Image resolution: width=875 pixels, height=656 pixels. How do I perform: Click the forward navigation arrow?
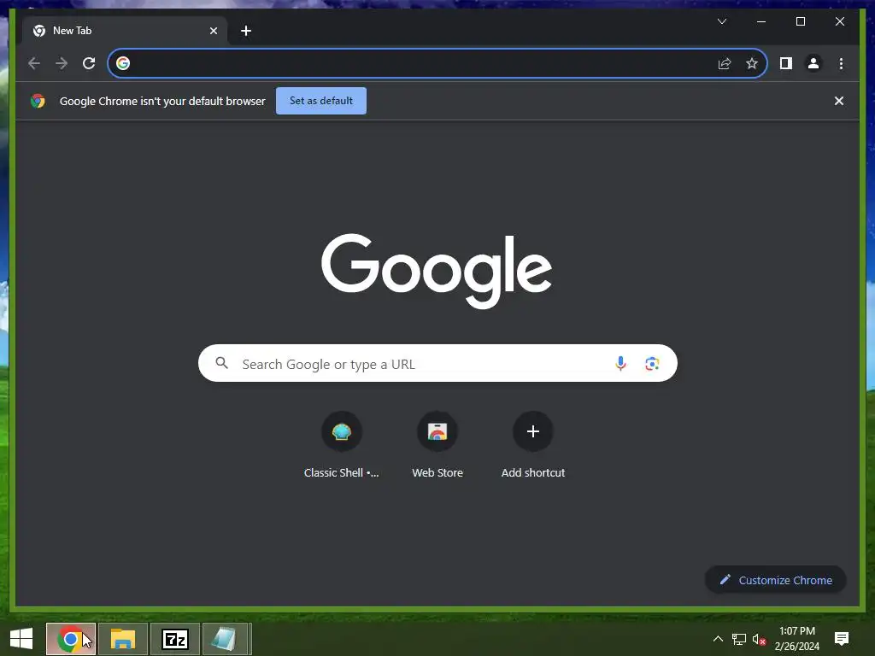(x=62, y=63)
